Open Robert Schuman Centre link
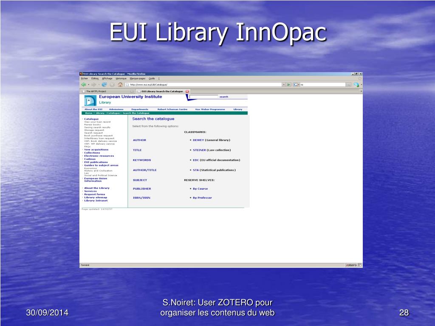 (172, 109)
